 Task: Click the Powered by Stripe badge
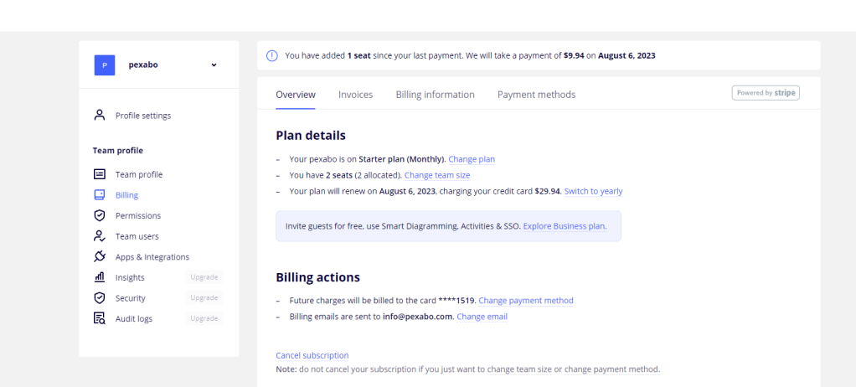[x=766, y=93]
